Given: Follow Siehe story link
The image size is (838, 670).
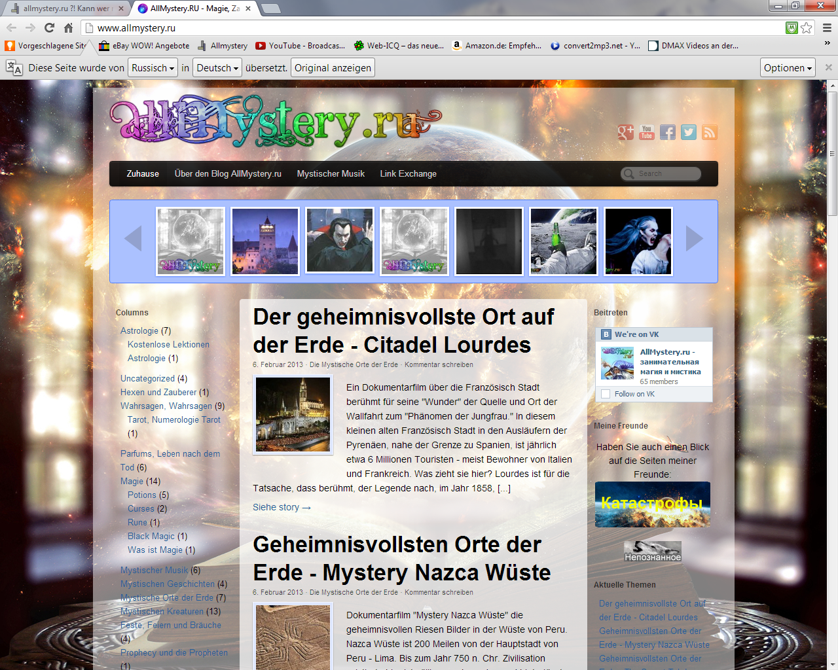Looking at the screenshot, I should (282, 507).
